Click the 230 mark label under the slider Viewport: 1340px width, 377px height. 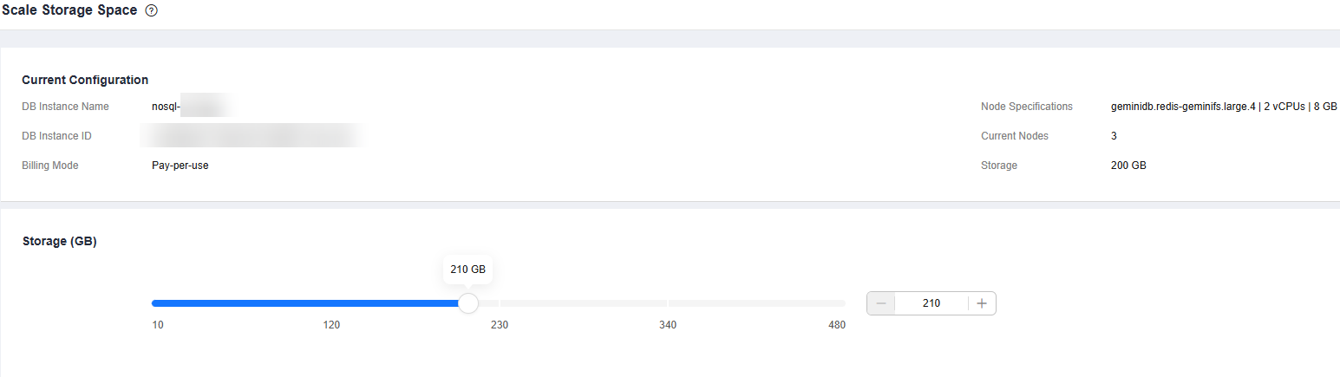[500, 325]
